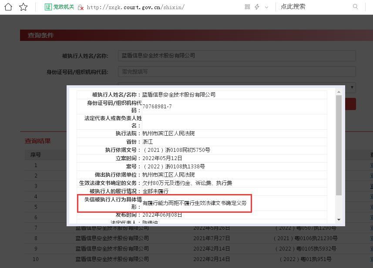Click case （2022）粤0105执5932号 in row 9
The image size is (373, 268).
click(306, 249)
